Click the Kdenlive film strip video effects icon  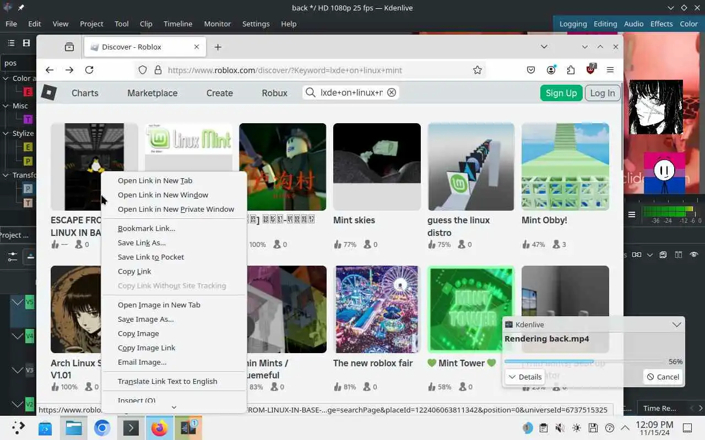[26, 43]
